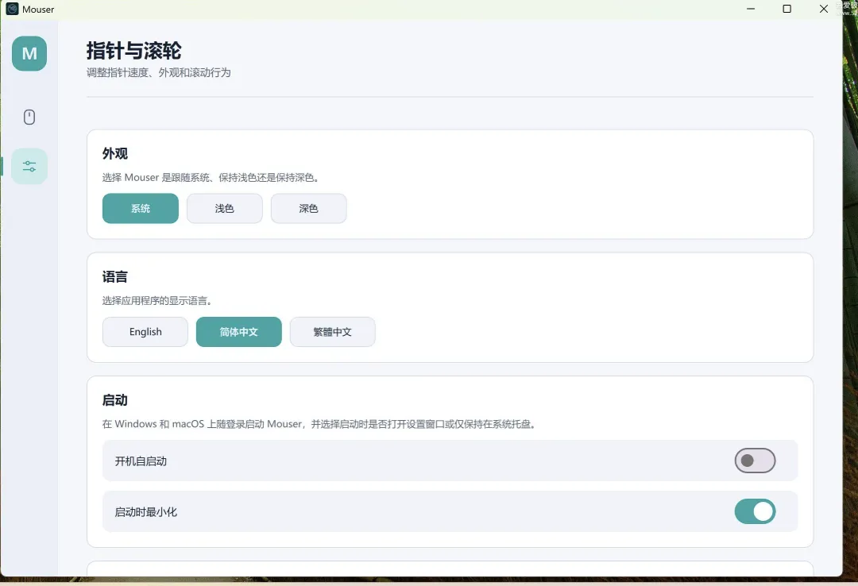Select the 深色 dark theme option

pos(308,208)
